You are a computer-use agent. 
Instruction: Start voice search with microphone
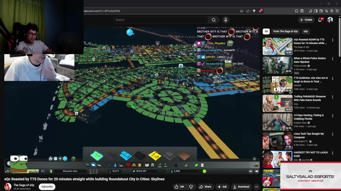click(226, 20)
